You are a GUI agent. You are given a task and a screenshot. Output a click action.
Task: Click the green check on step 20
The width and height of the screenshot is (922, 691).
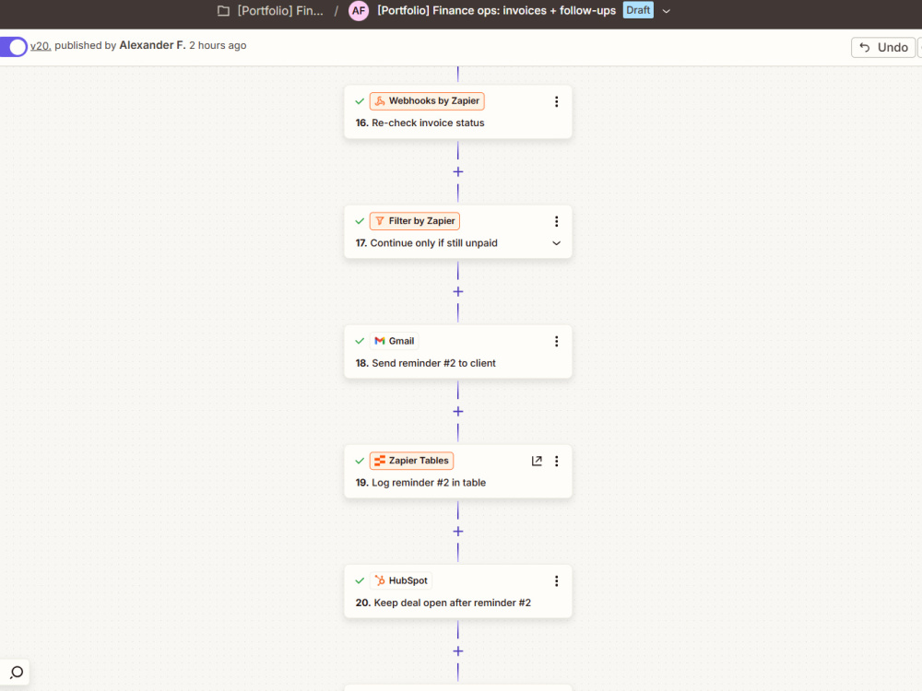click(360, 581)
